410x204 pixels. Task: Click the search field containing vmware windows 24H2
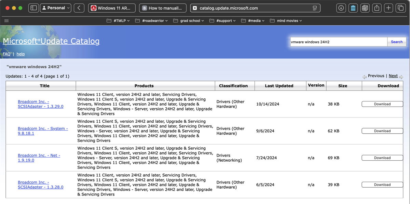pyautogui.click(x=338, y=42)
